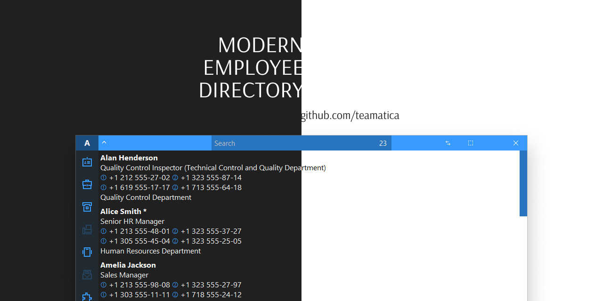Image resolution: width=603 pixels, height=301 pixels.
Task: Collapse the list with the up chevron
Action: pyautogui.click(x=104, y=142)
